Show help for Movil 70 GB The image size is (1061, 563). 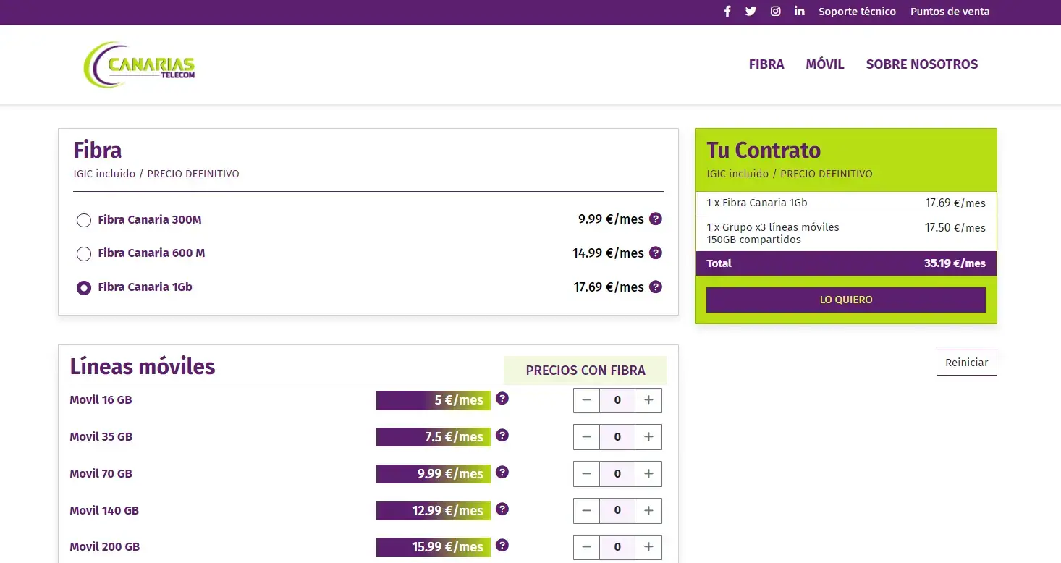coord(502,472)
